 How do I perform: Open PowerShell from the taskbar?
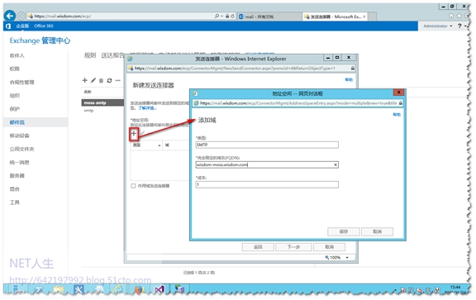[39, 290]
